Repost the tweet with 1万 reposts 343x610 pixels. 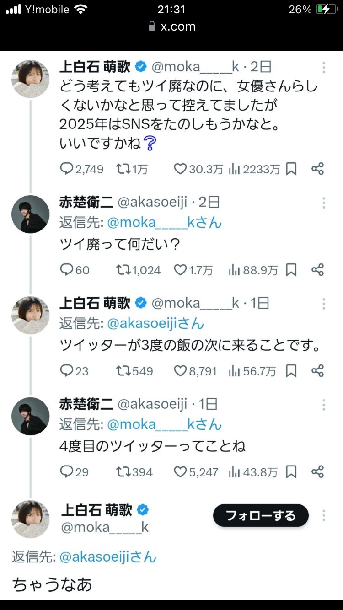[x=122, y=169]
